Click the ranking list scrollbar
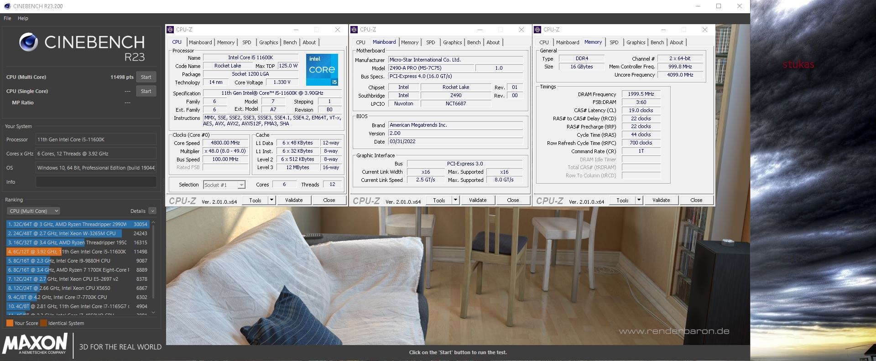The height and width of the screenshot is (361, 876). pos(153,262)
